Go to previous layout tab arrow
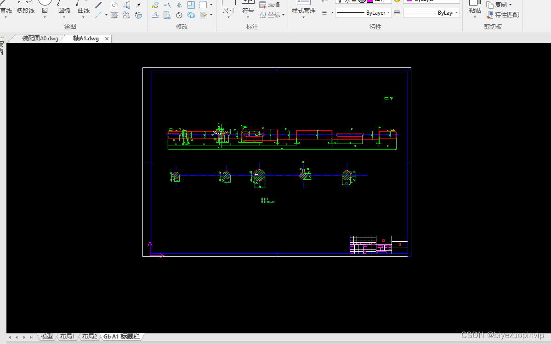This screenshot has height=344, width=551. point(17,337)
